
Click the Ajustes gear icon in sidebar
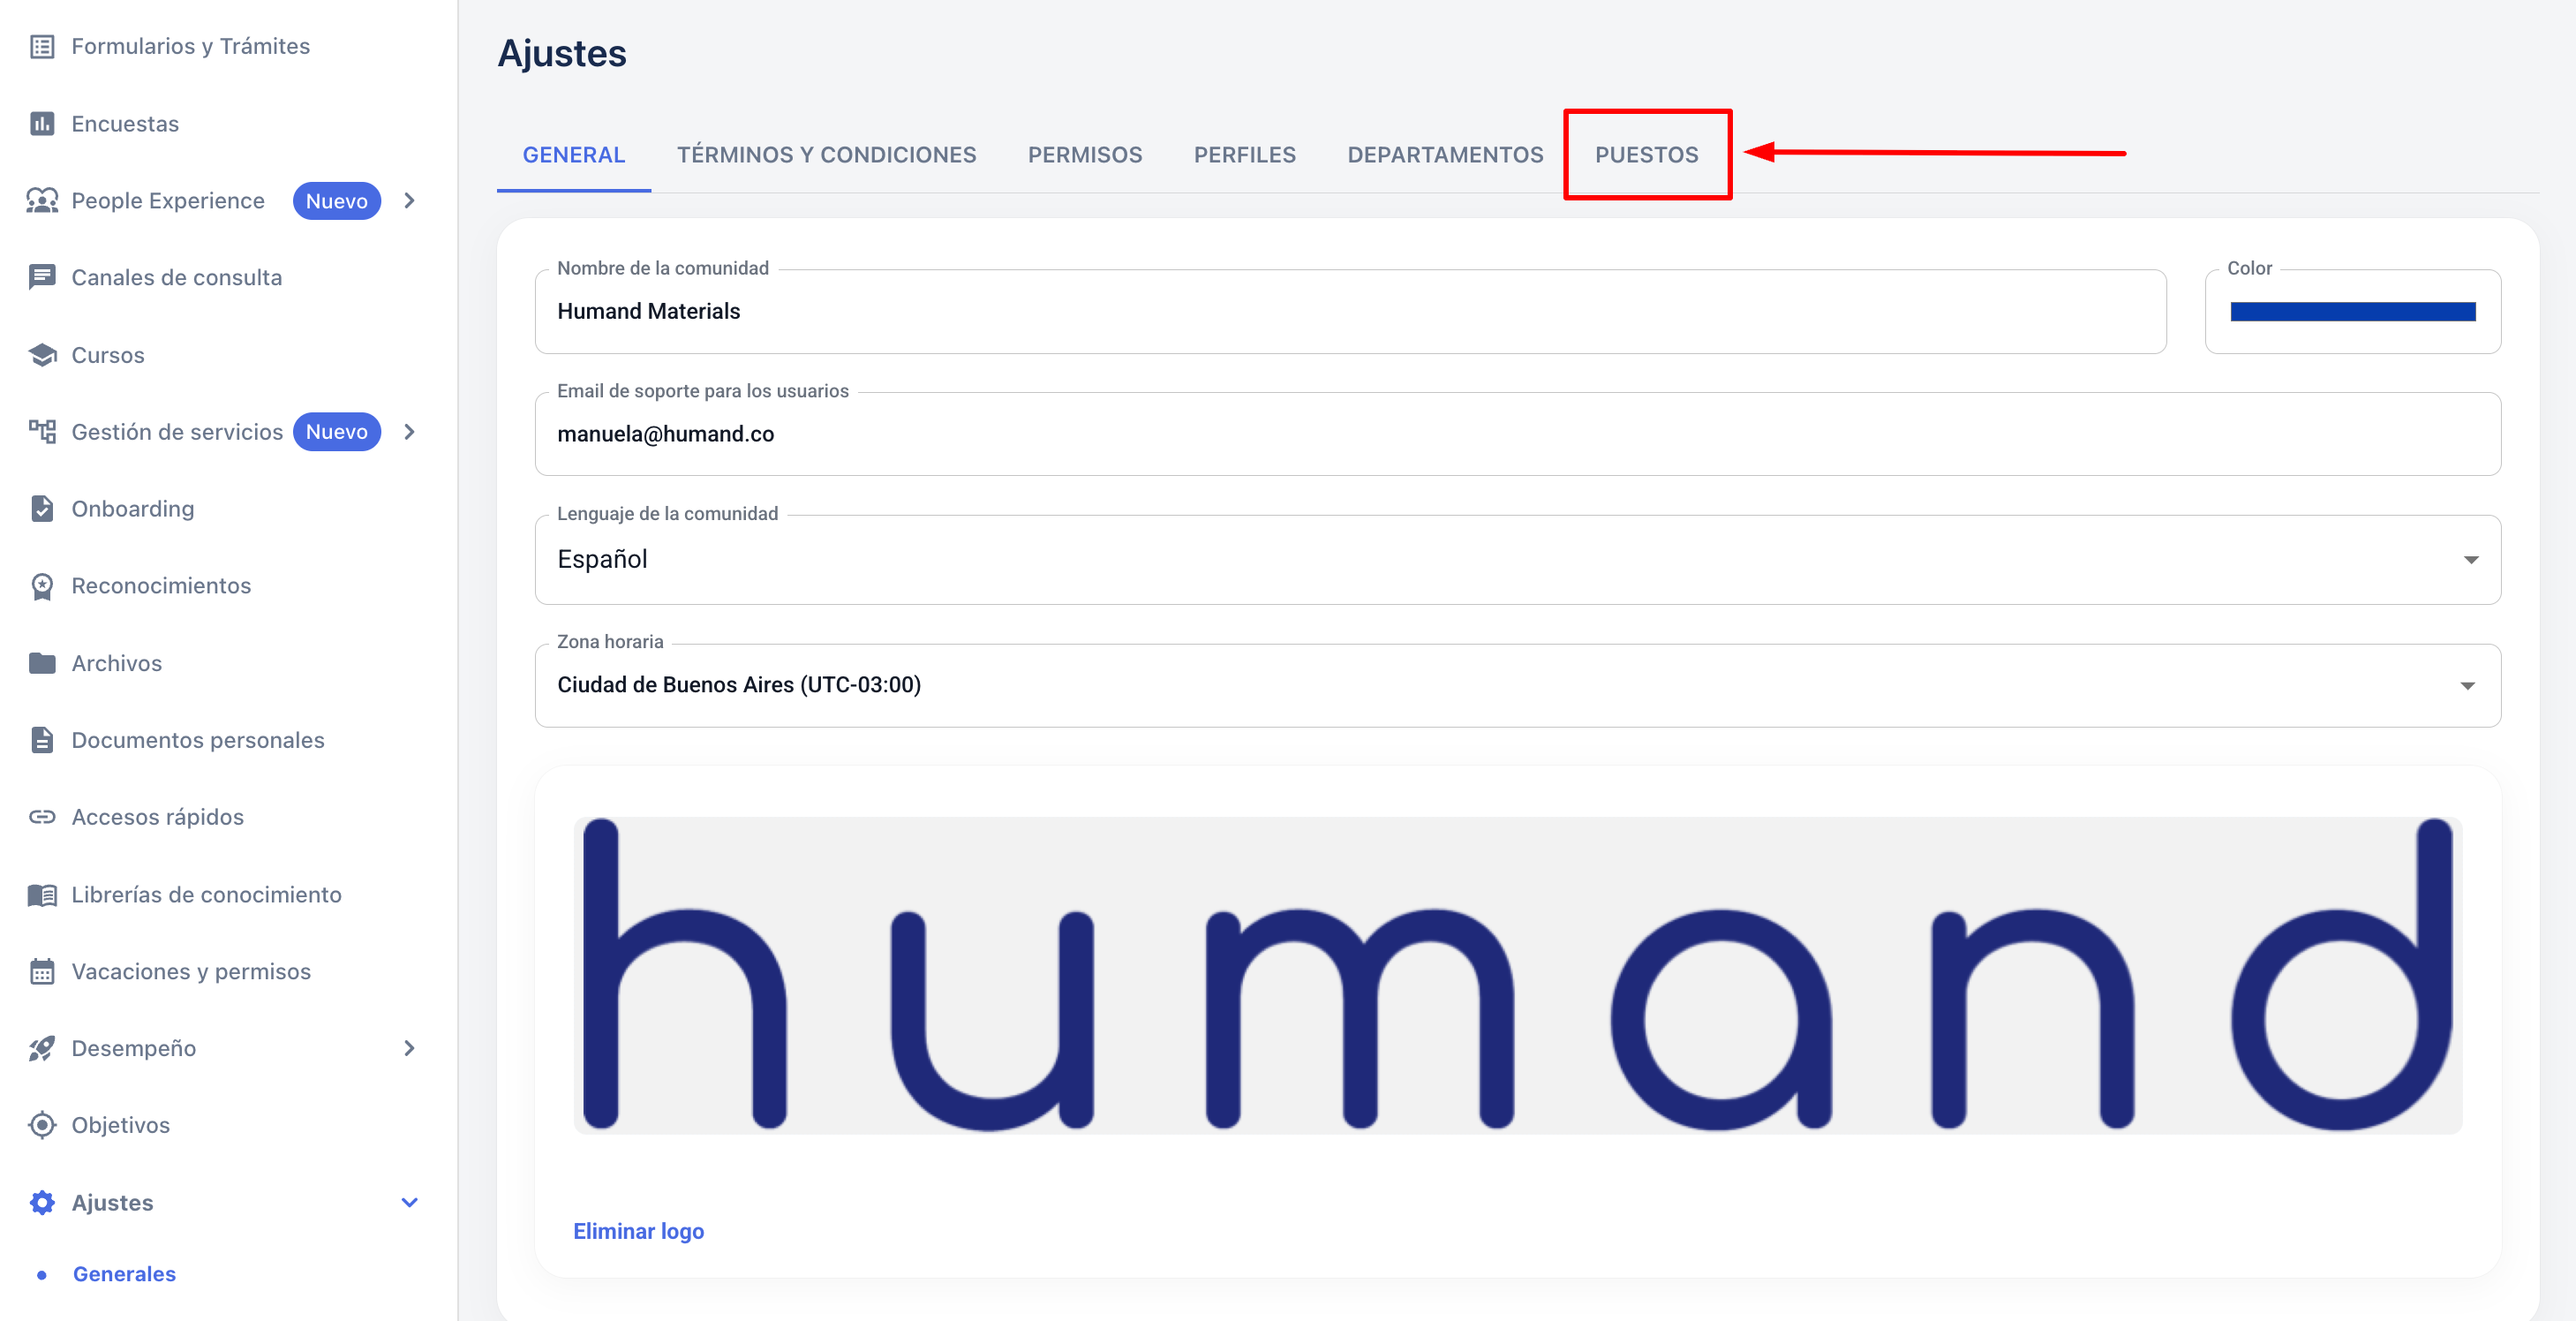pyautogui.click(x=42, y=1202)
